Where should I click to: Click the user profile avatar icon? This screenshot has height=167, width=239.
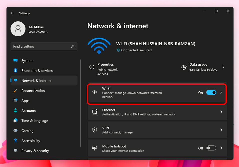18,29
